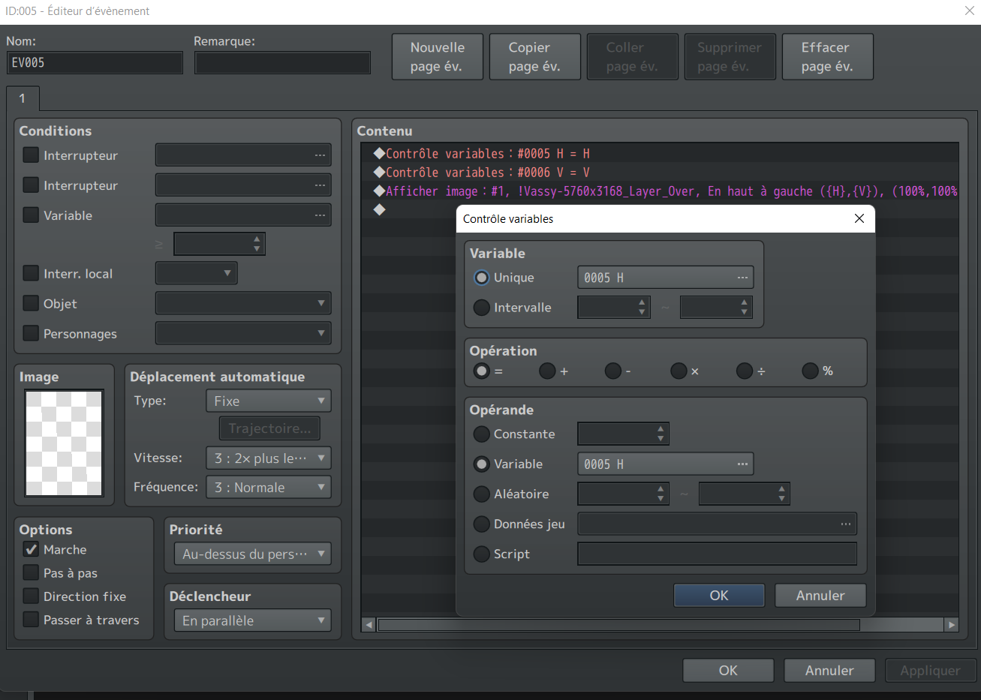Viewport: 981px width, 700px height.
Task: Click the left arrow of the horizontal scrollbar
Action: pyautogui.click(x=369, y=624)
